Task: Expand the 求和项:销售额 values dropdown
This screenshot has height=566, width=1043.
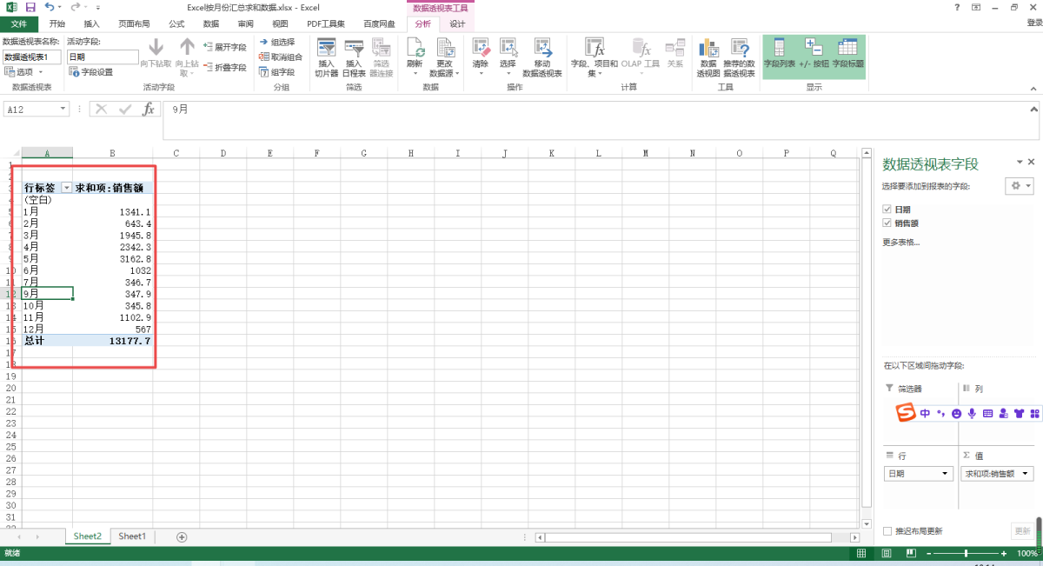Action: pyautogui.click(x=1026, y=474)
